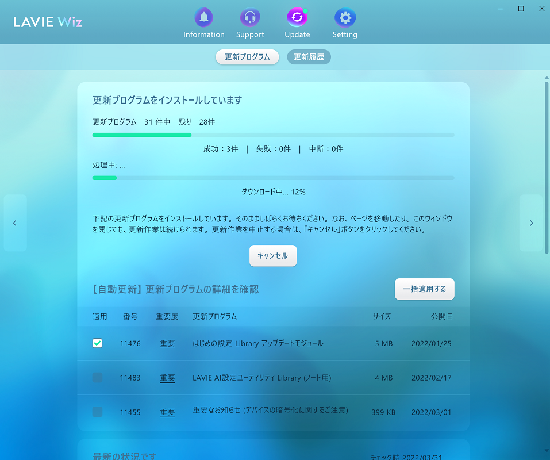Open the Information bell icon
550x460 pixels.
coord(204,18)
